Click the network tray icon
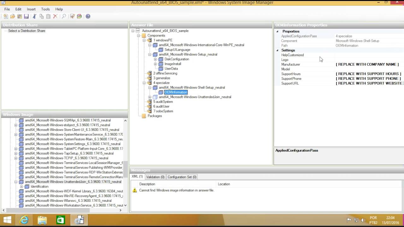This screenshot has width=404, height=227. (356, 220)
